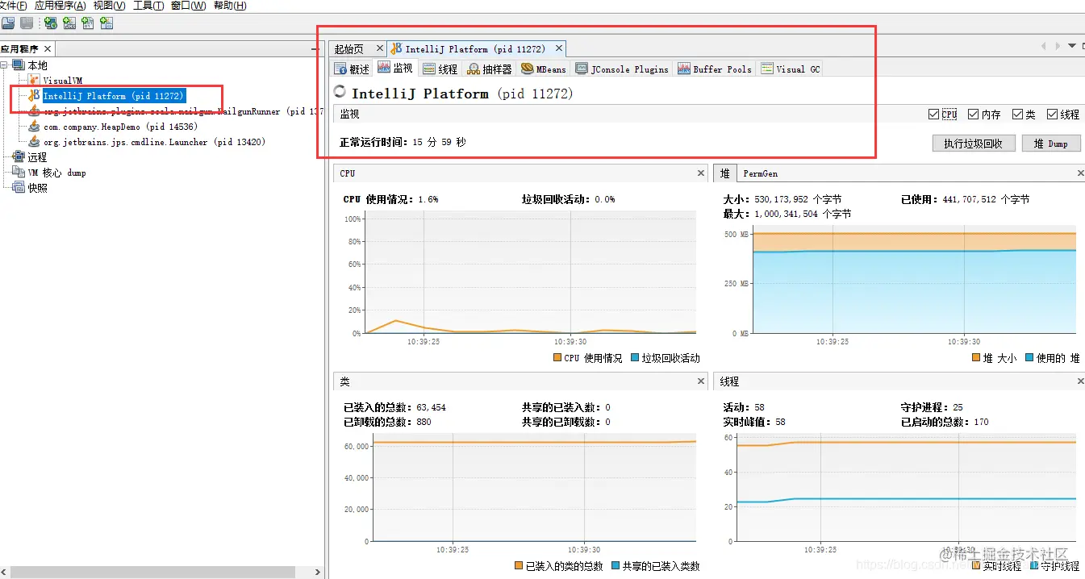Uncheck the 线程 threads checkbox
Image resolution: width=1085 pixels, height=579 pixels.
tap(1053, 115)
